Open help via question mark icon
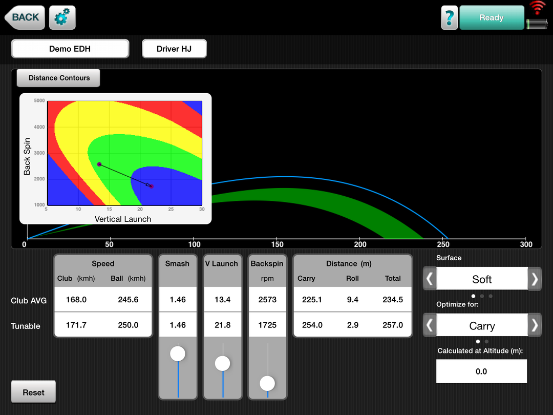 pyautogui.click(x=449, y=18)
